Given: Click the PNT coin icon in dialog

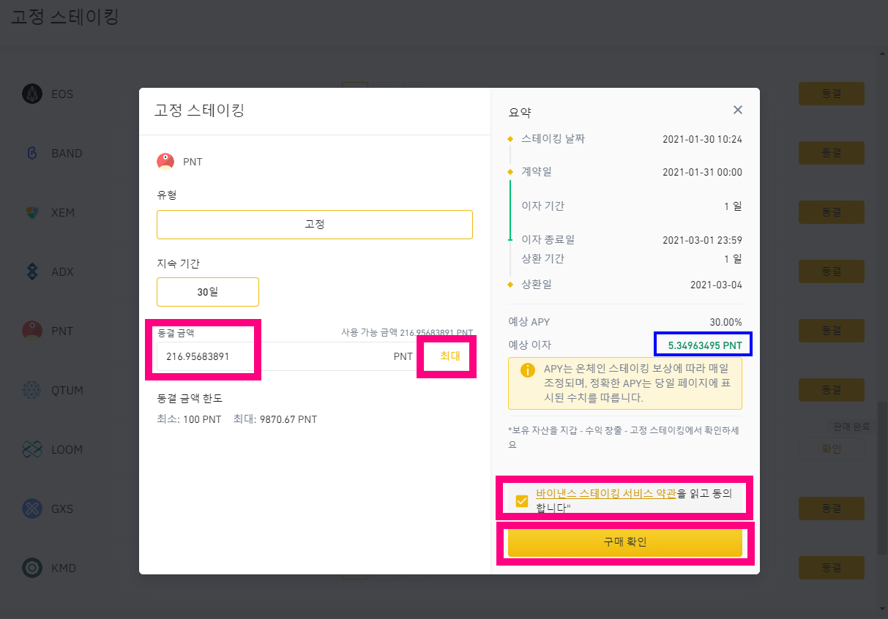Looking at the screenshot, I should (165, 162).
